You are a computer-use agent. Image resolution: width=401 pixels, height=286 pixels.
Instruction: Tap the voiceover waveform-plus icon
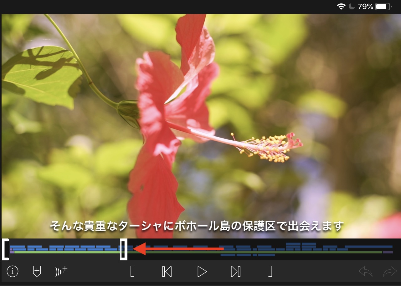(x=61, y=271)
